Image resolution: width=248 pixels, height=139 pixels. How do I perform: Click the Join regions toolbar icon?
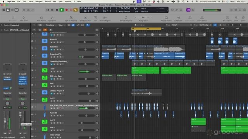pos(95,18)
